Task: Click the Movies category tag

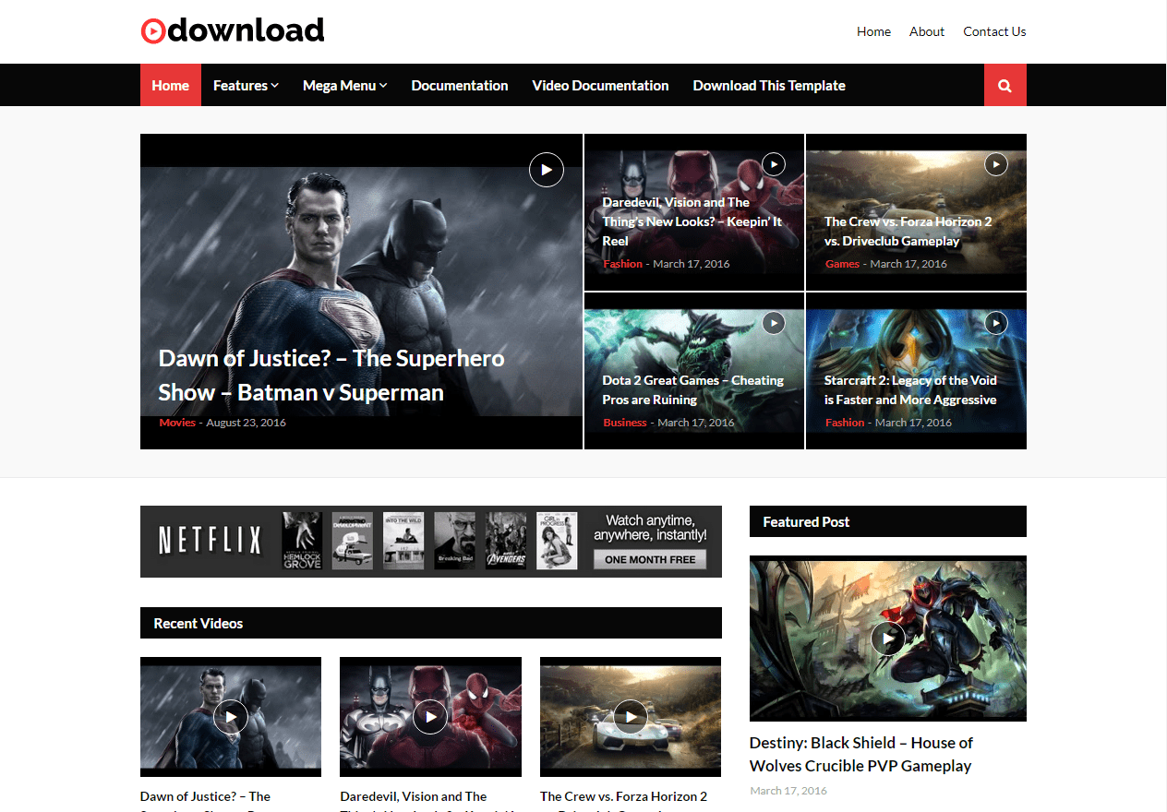Action: coord(177,423)
